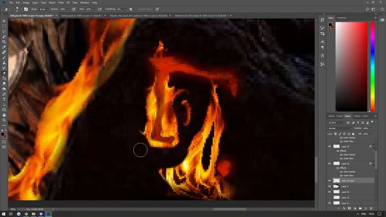Click the hue spectrum slider strip
Viewport: 386px width, 217px height.
pyautogui.click(x=373, y=66)
